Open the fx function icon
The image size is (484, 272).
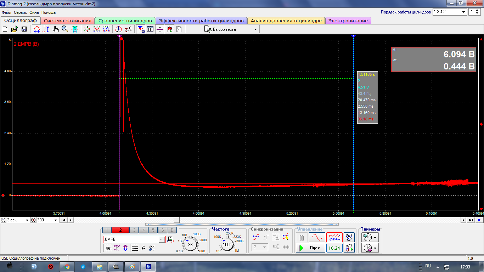click(143, 248)
